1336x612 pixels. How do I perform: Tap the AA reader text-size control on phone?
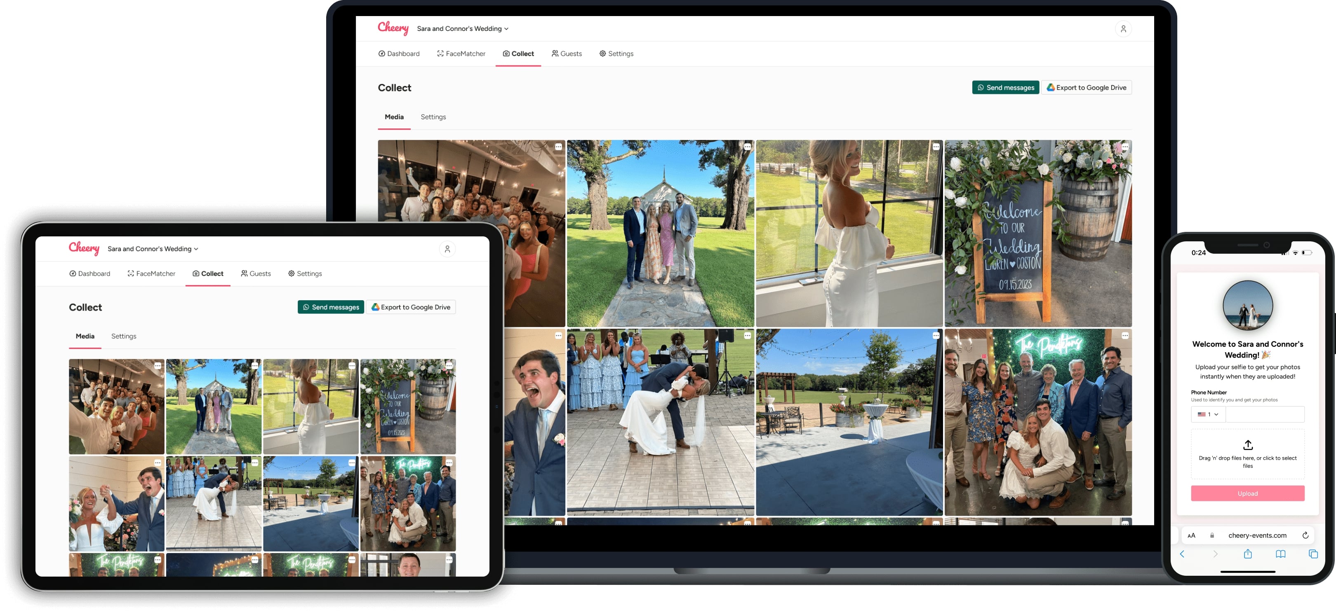pyautogui.click(x=1191, y=535)
